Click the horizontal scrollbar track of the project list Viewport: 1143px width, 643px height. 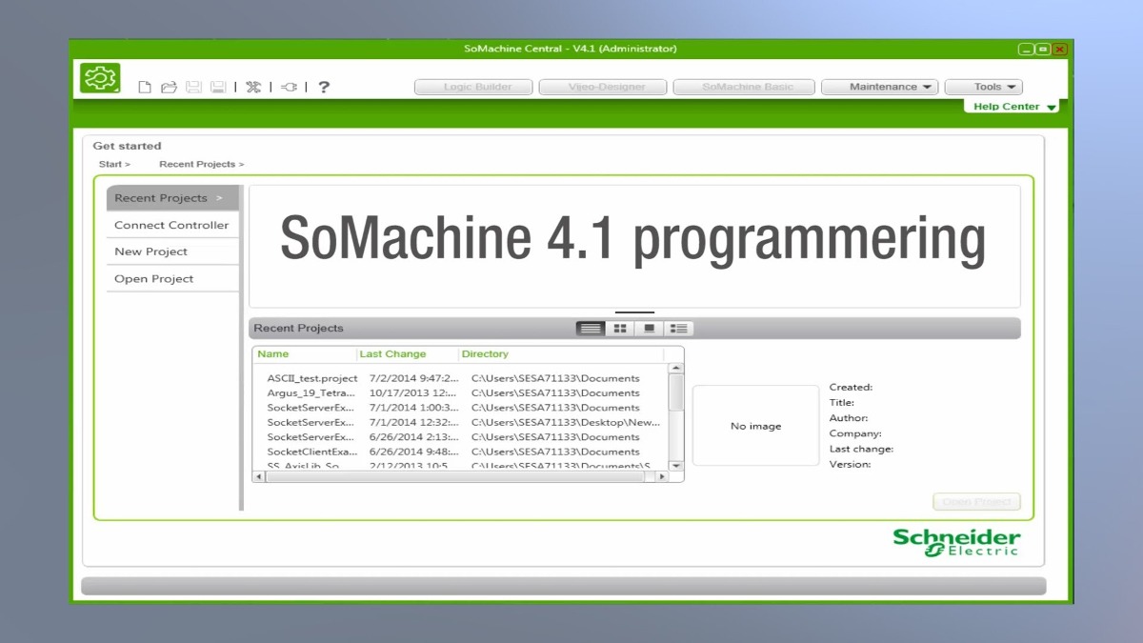pos(461,476)
